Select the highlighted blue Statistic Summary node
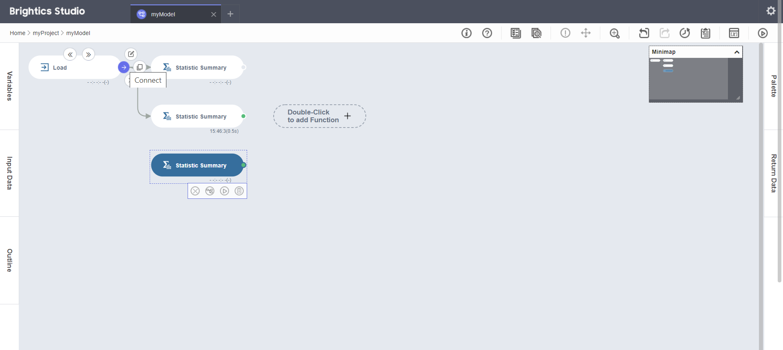The width and height of the screenshot is (783, 350). 197,165
